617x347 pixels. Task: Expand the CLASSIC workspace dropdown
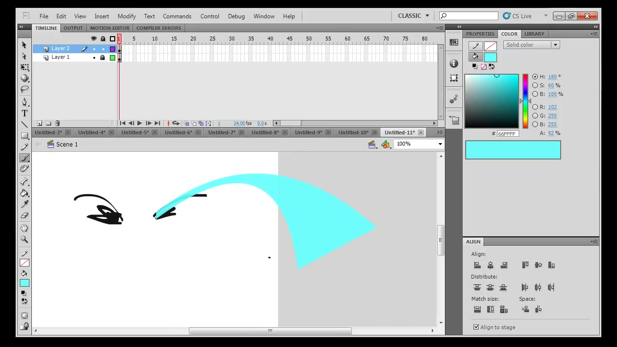413,16
